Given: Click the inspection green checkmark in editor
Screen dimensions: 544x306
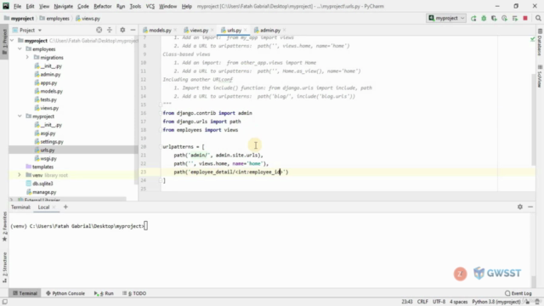Looking at the screenshot, I should tap(533, 39).
